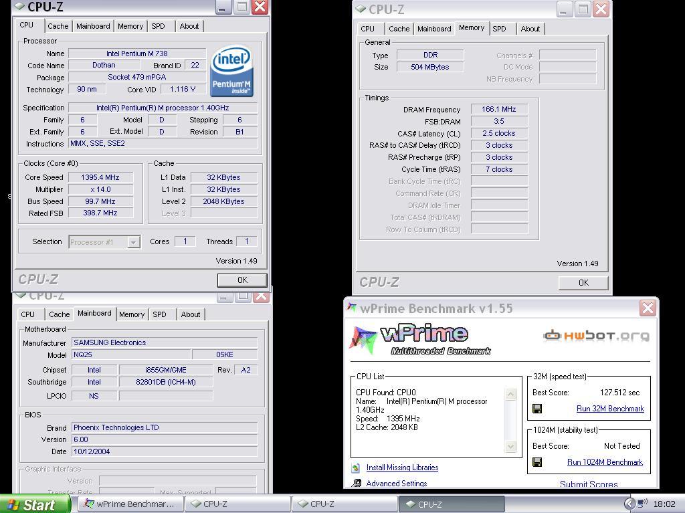
Task: Run the 32M Benchmark link
Action: pos(610,409)
